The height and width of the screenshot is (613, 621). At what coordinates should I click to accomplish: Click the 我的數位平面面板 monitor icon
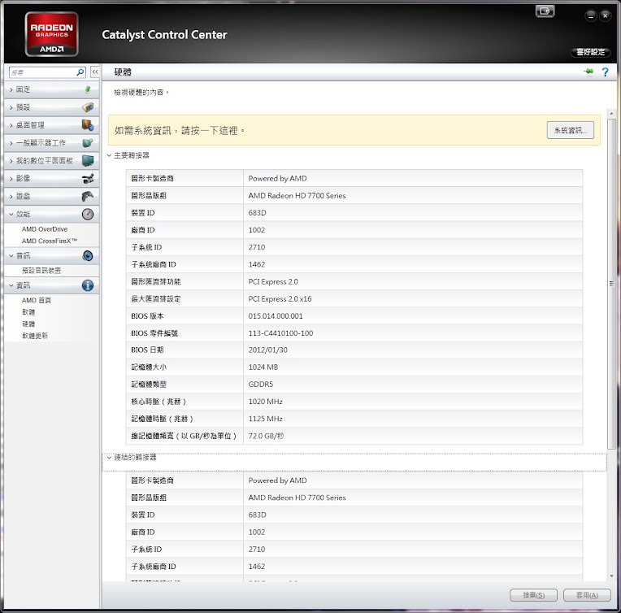(x=88, y=160)
